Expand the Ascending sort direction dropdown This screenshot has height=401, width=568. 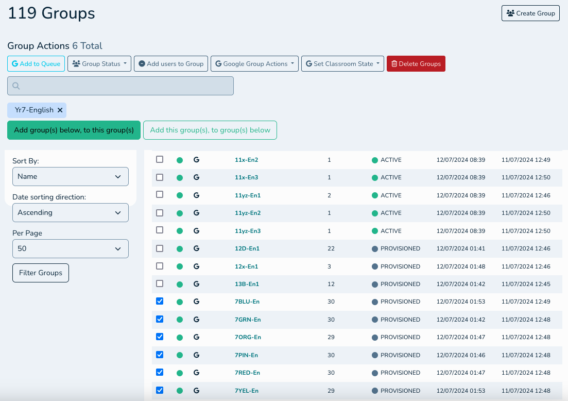[71, 212]
